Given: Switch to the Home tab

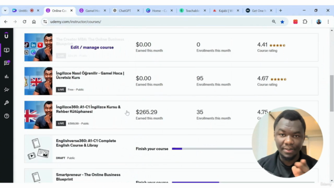Looking at the screenshot, I should [159, 10].
